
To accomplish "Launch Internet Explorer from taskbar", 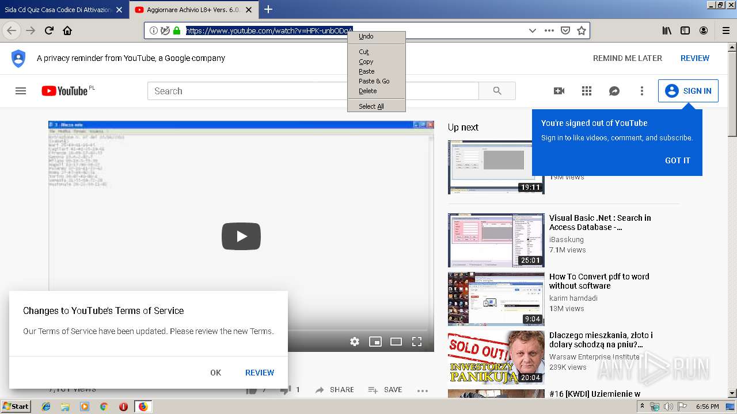I will pos(46,407).
